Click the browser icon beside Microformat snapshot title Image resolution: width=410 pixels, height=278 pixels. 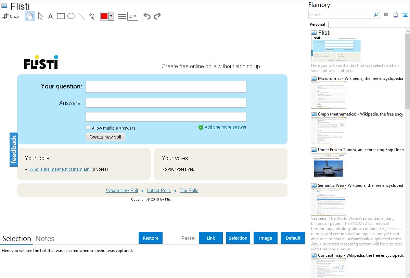[314, 78]
